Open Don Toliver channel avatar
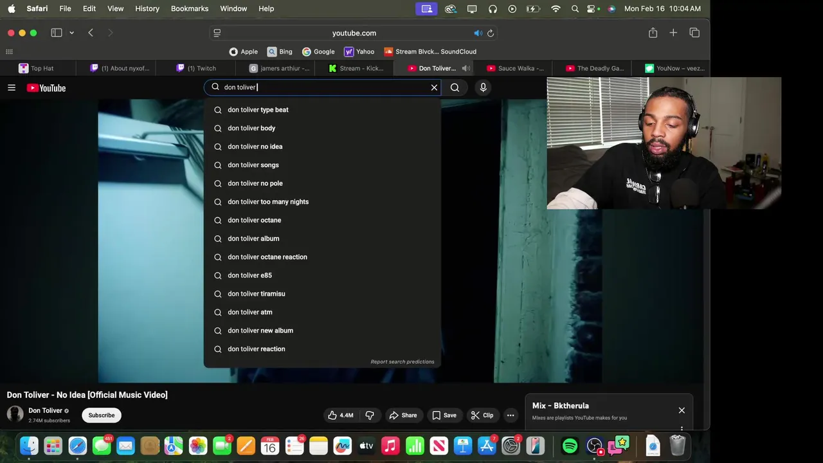823x463 pixels. (15, 414)
